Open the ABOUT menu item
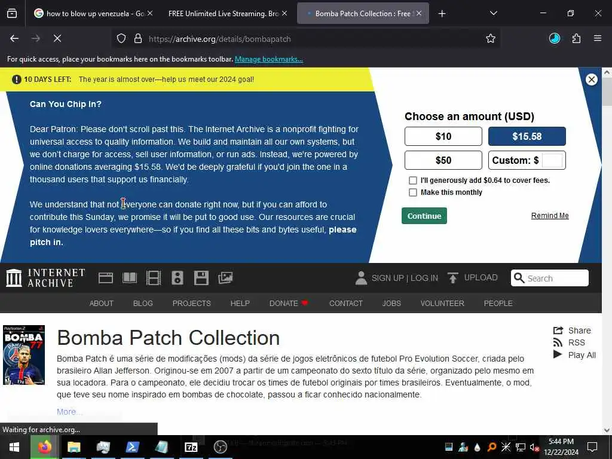The image size is (612, 459). (x=102, y=303)
